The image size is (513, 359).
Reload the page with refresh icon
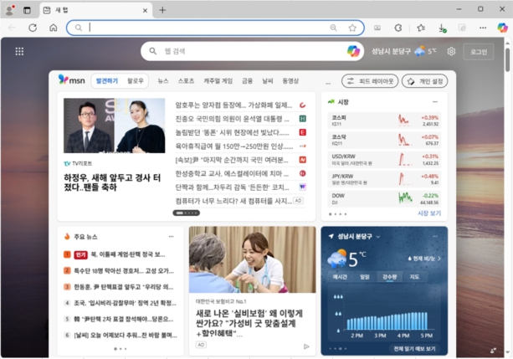(x=33, y=28)
